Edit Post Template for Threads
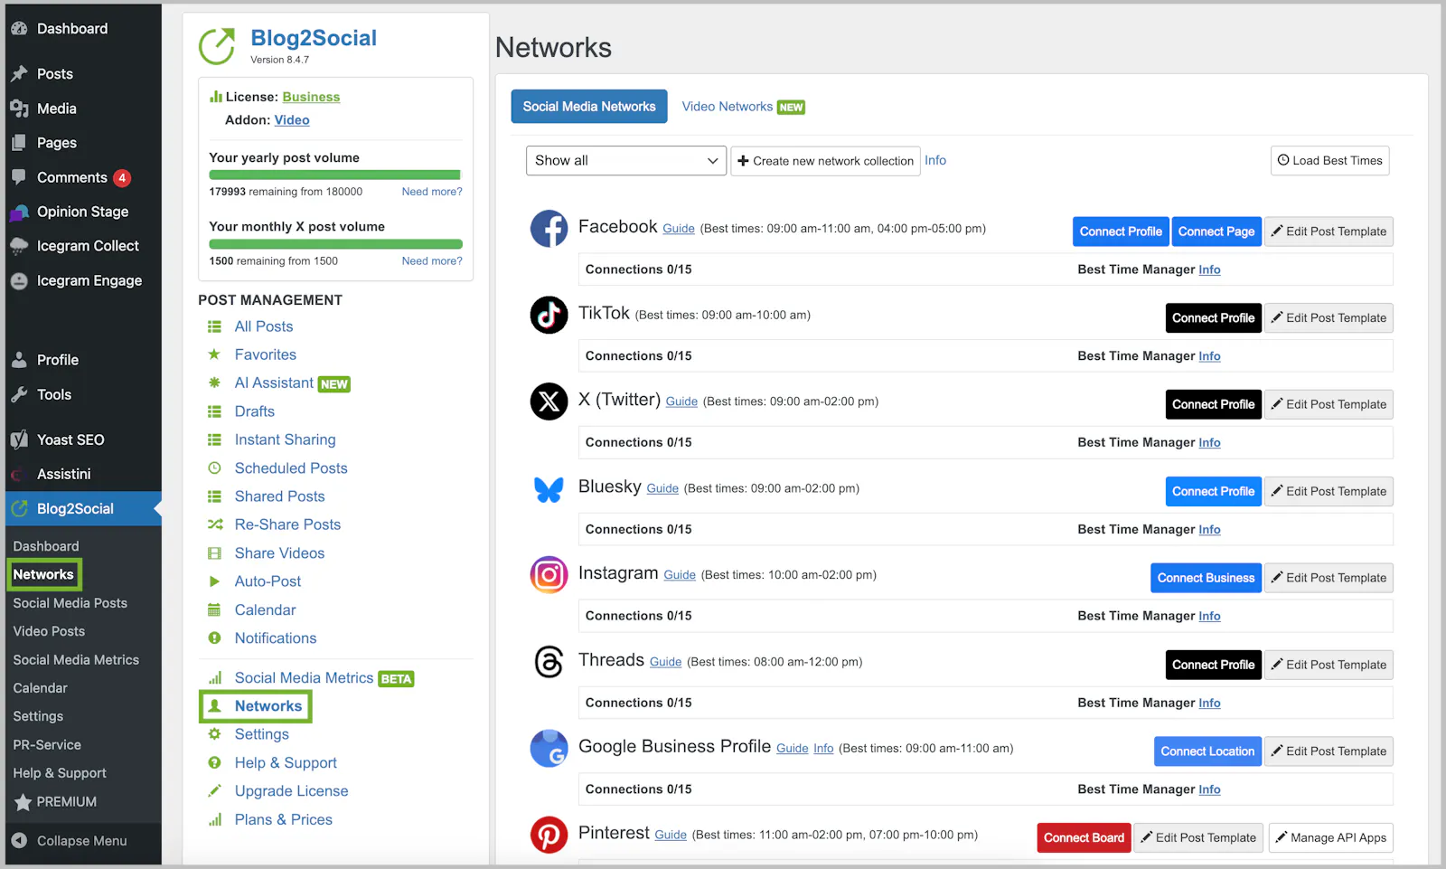This screenshot has height=869, width=1446. click(x=1329, y=665)
